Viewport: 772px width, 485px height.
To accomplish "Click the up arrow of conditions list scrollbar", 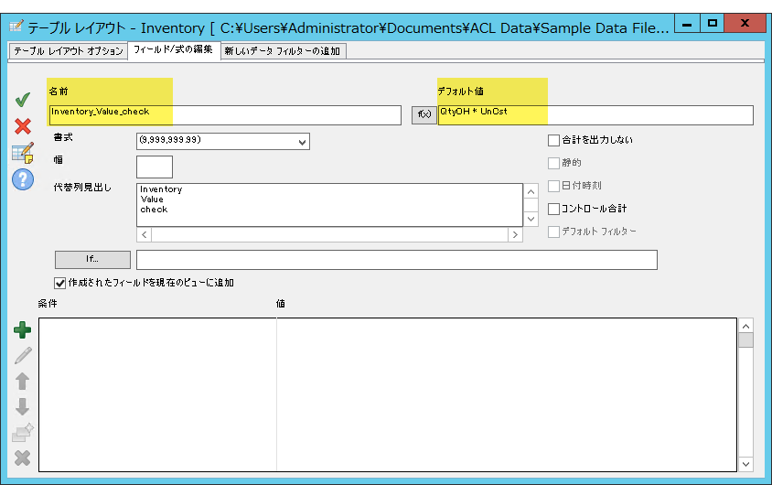I will coord(745,326).
